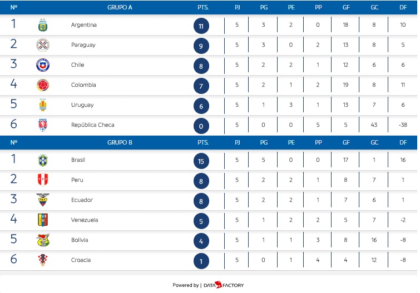Image resolution: width=420 pixels, height=293 pixels.
Task: Select the Ecuador team crest icon
Action: click(x=43, y=200)
